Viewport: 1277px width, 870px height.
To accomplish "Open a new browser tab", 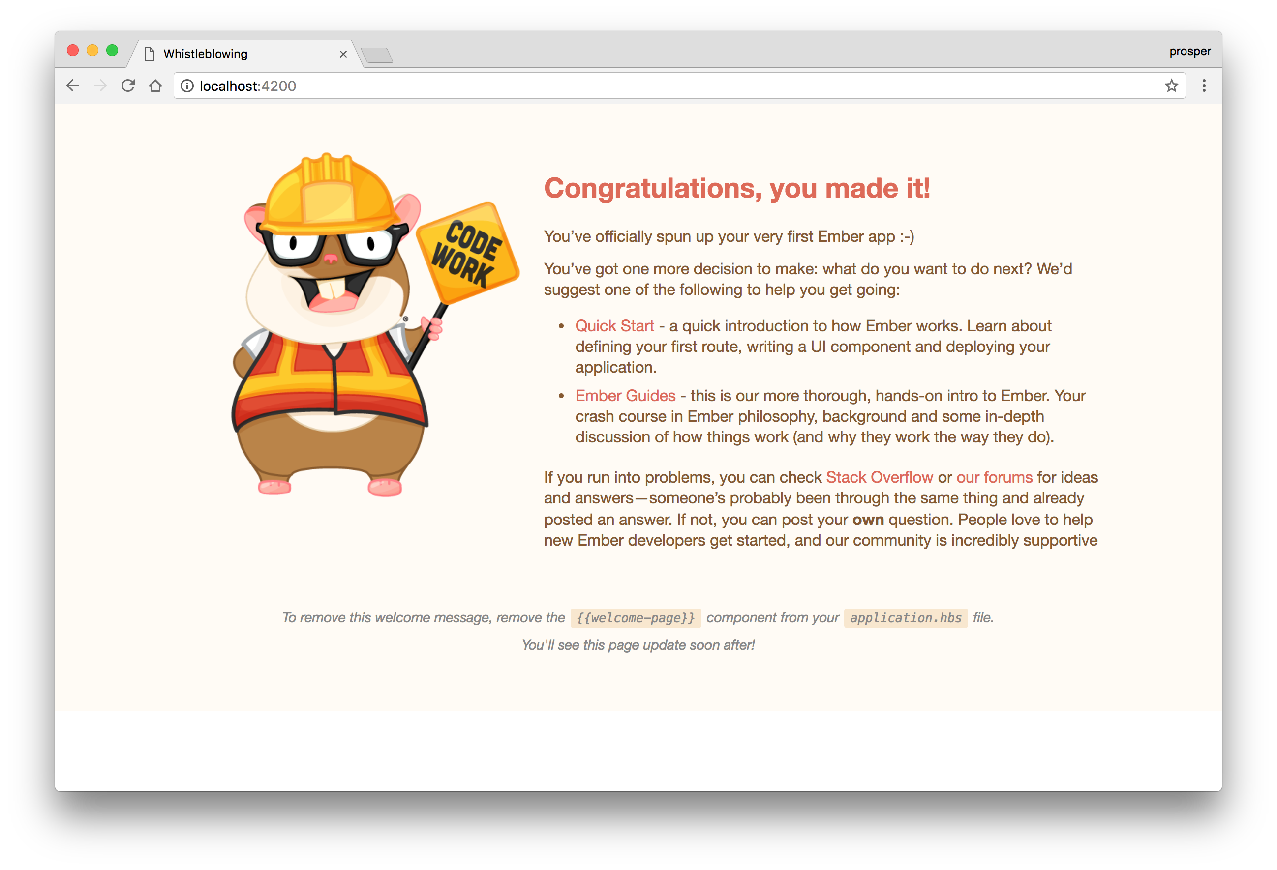I will click(377, 55).
